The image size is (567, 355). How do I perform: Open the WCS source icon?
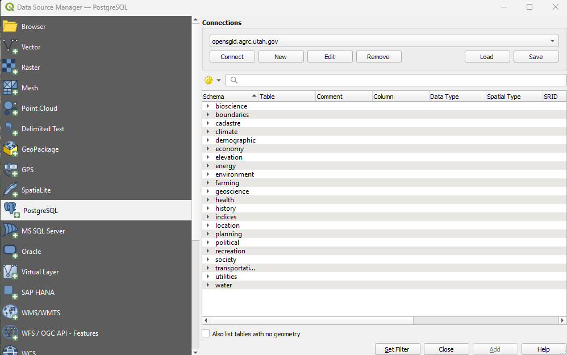[x=10, y=350]
